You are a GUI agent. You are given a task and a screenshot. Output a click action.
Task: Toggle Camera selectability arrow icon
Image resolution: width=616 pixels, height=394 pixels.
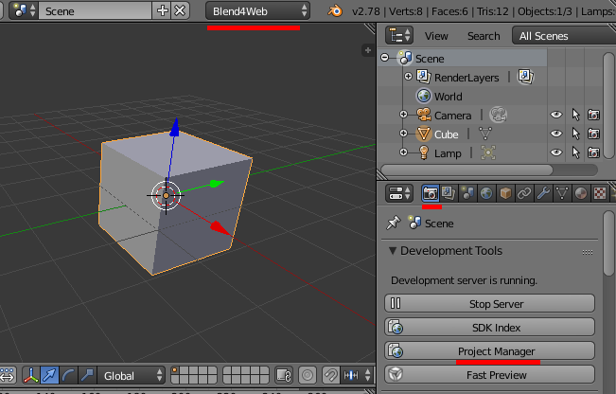click(x=575, y=116)
